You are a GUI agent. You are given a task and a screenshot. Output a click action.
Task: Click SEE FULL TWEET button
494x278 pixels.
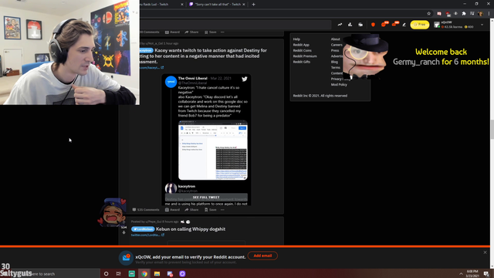pos(206,198)
